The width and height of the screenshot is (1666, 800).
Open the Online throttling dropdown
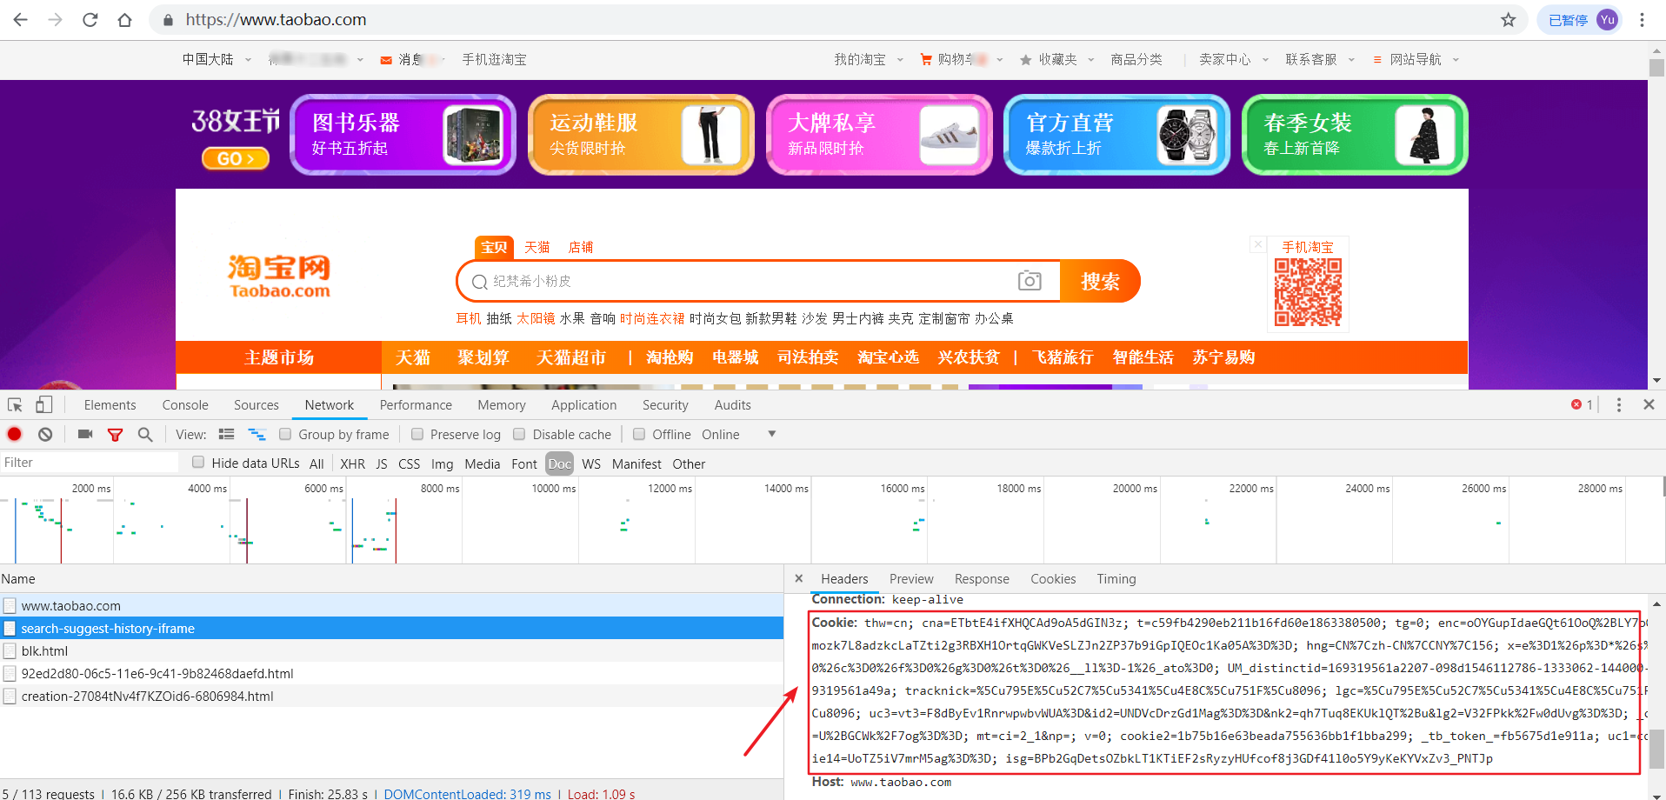click(x=770, y=434)
